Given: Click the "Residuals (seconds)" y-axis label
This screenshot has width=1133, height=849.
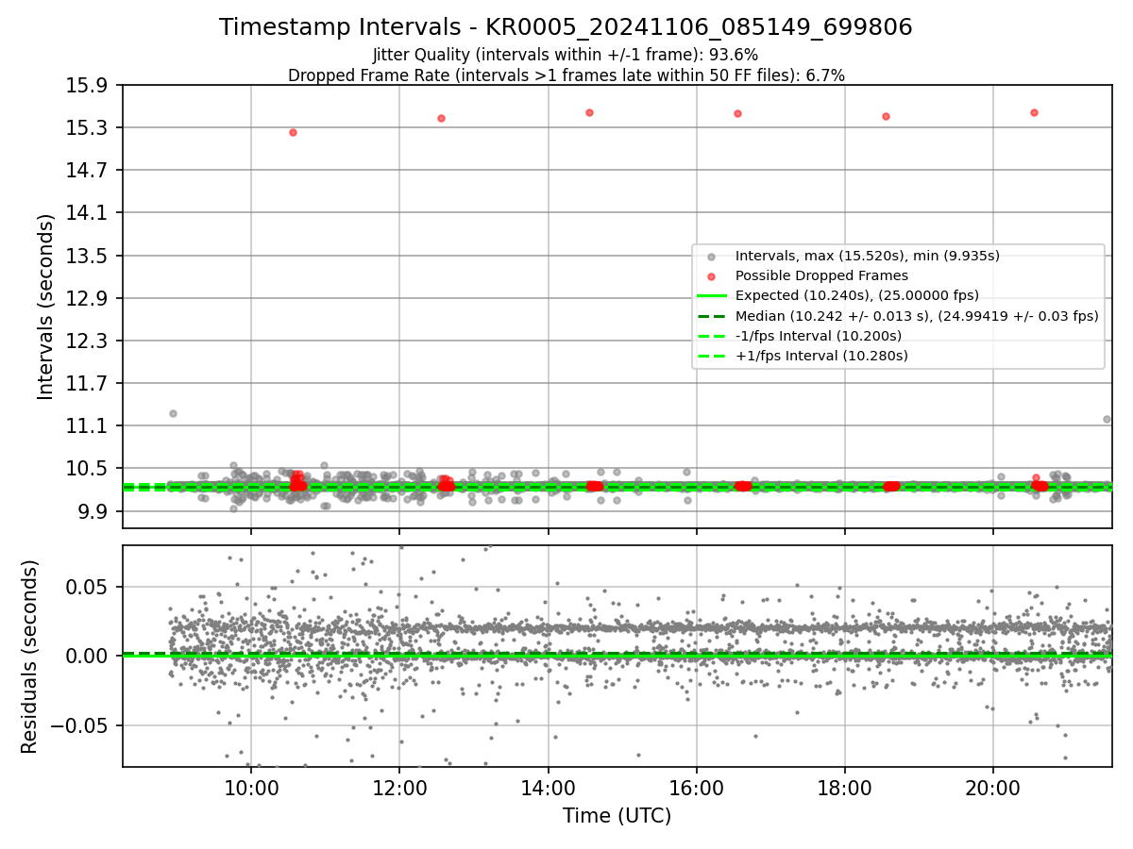Looking at the screenshot, I should (29, 657).
